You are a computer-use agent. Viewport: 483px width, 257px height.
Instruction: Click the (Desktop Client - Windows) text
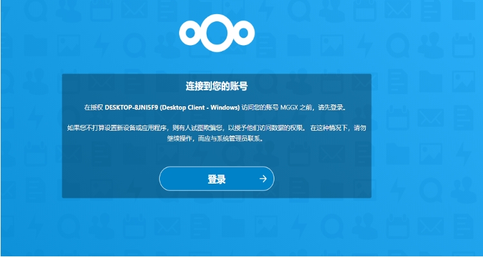tap(200, 108)
